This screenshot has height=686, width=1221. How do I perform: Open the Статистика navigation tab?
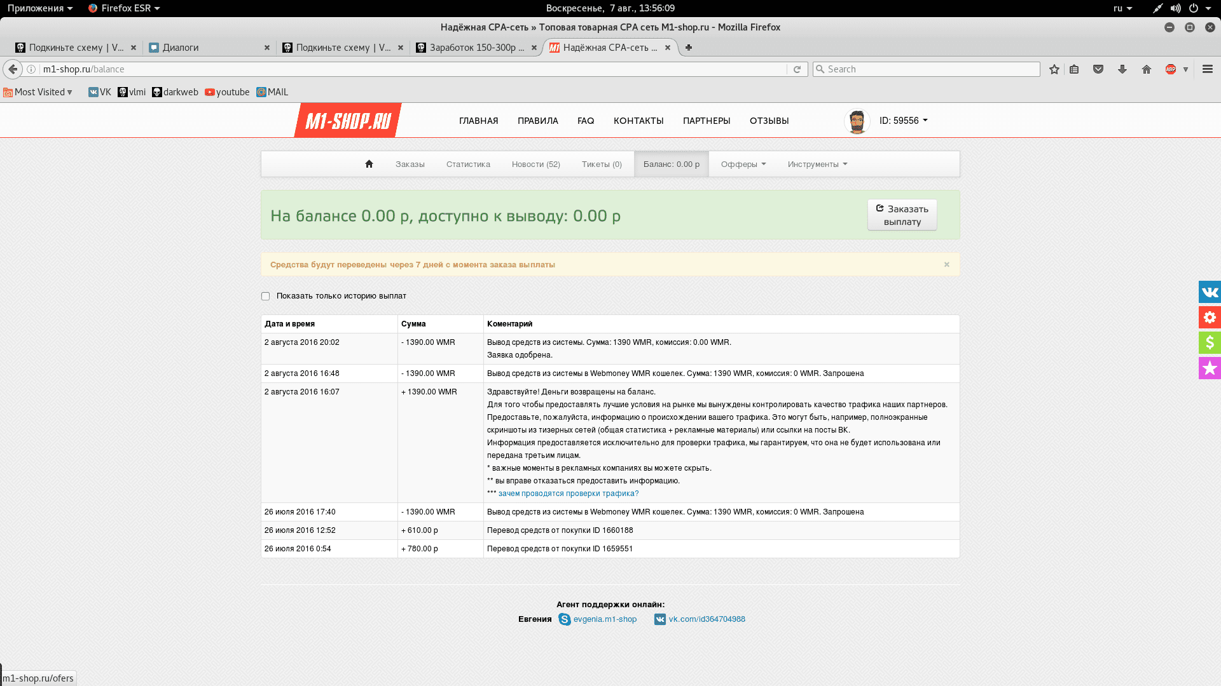[x=468, y=164]
